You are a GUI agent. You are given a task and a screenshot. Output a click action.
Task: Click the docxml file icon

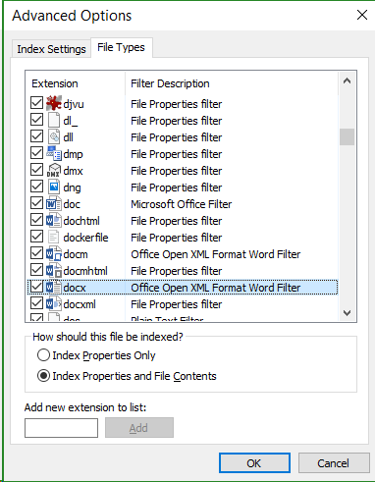(x=54, y=303)
